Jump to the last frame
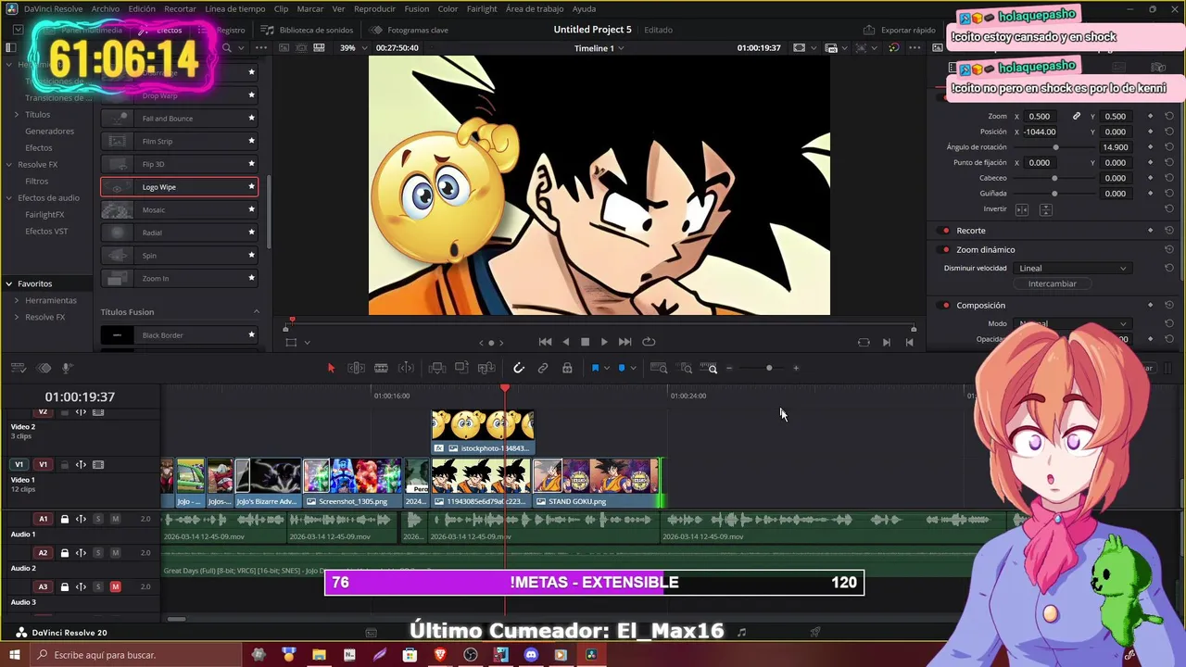This screenshot has width=1186, height=667. tap(625, 342)
